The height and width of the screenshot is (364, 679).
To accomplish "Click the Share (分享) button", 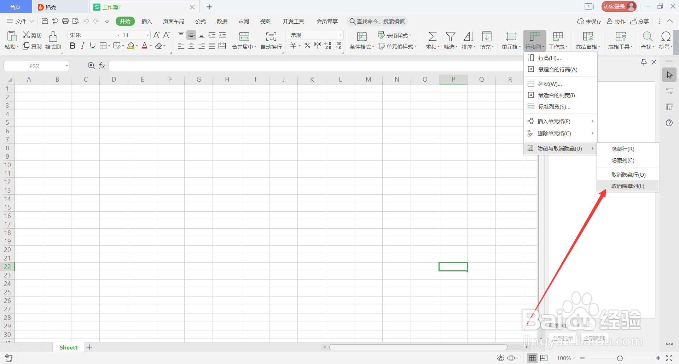I will pos(640,21).
